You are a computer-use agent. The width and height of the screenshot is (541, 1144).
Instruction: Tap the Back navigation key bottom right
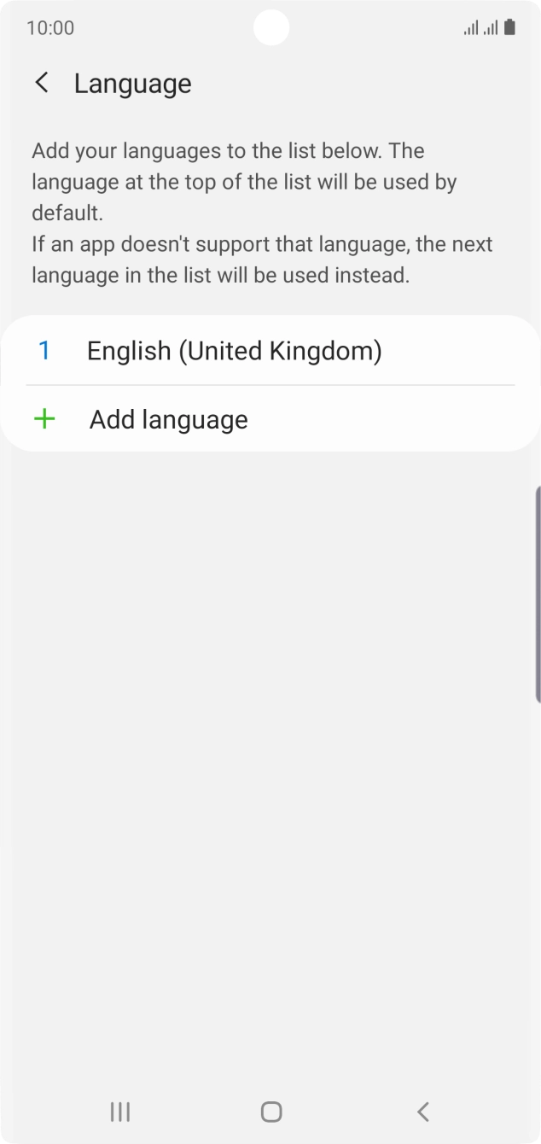coord(422,1112)
